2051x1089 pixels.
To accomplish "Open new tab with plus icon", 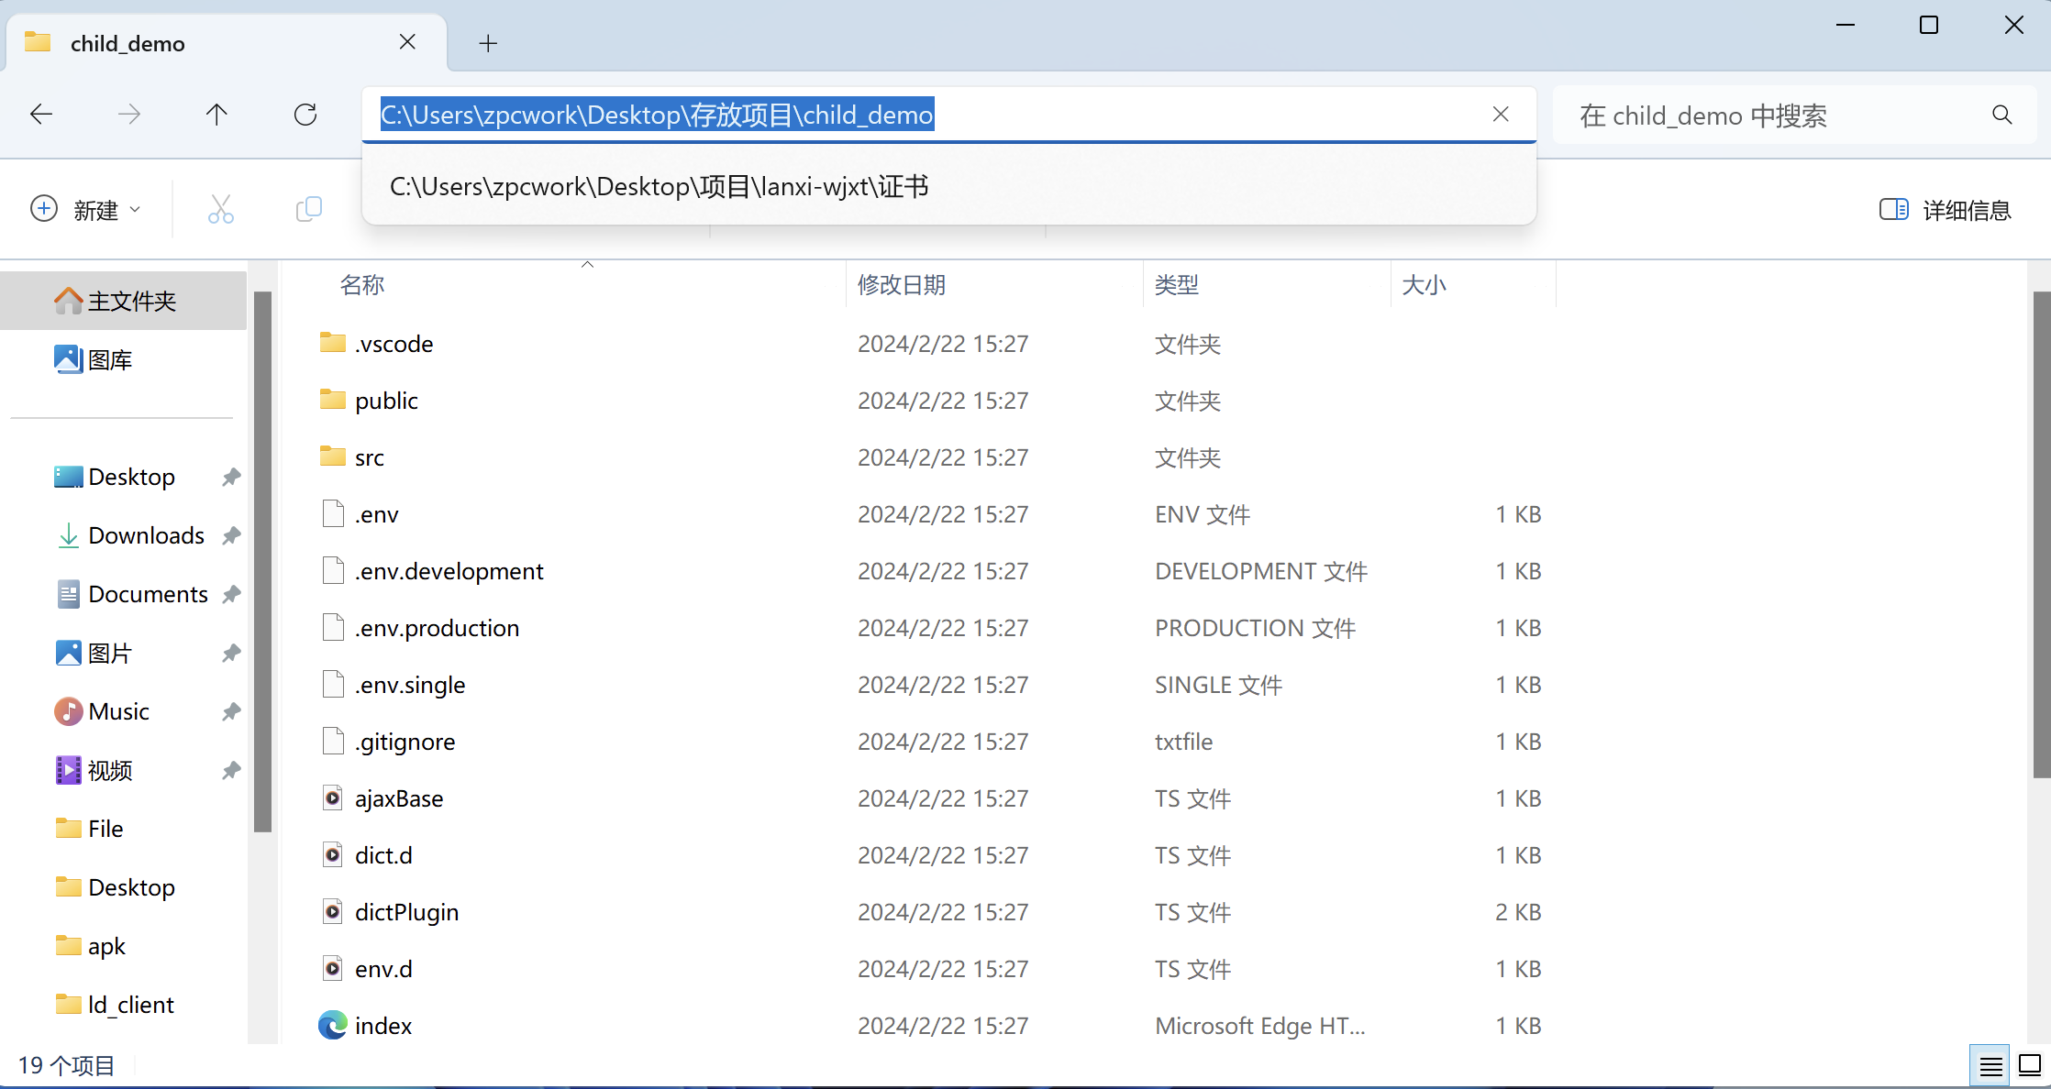I will click(x=488, y=43).
